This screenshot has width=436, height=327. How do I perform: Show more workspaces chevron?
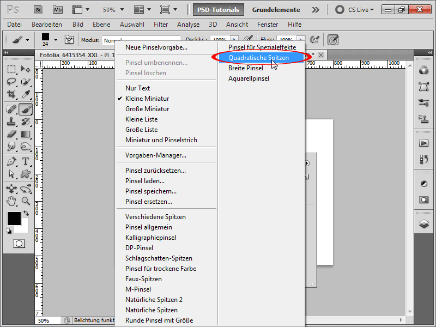pos(316,10)
